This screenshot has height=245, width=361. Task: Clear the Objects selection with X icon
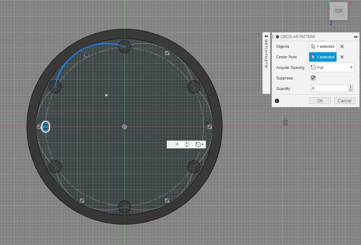click(x=342, y=46)
